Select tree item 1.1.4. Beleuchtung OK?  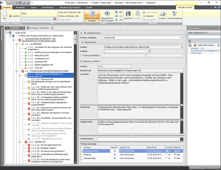coord(38,55)
